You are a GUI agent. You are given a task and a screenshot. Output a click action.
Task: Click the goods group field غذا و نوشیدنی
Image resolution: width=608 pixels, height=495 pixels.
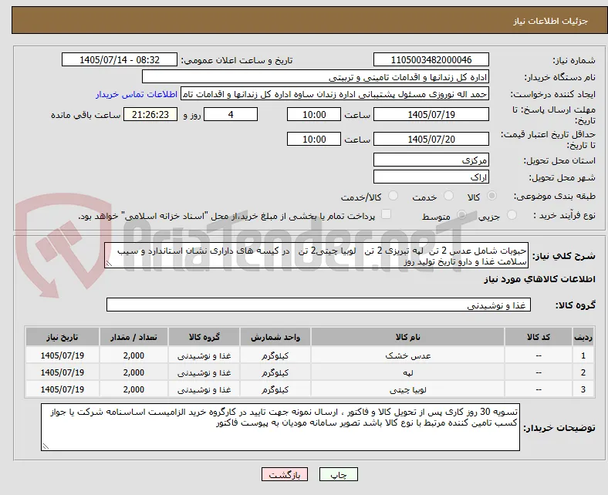tap(319, 305)
